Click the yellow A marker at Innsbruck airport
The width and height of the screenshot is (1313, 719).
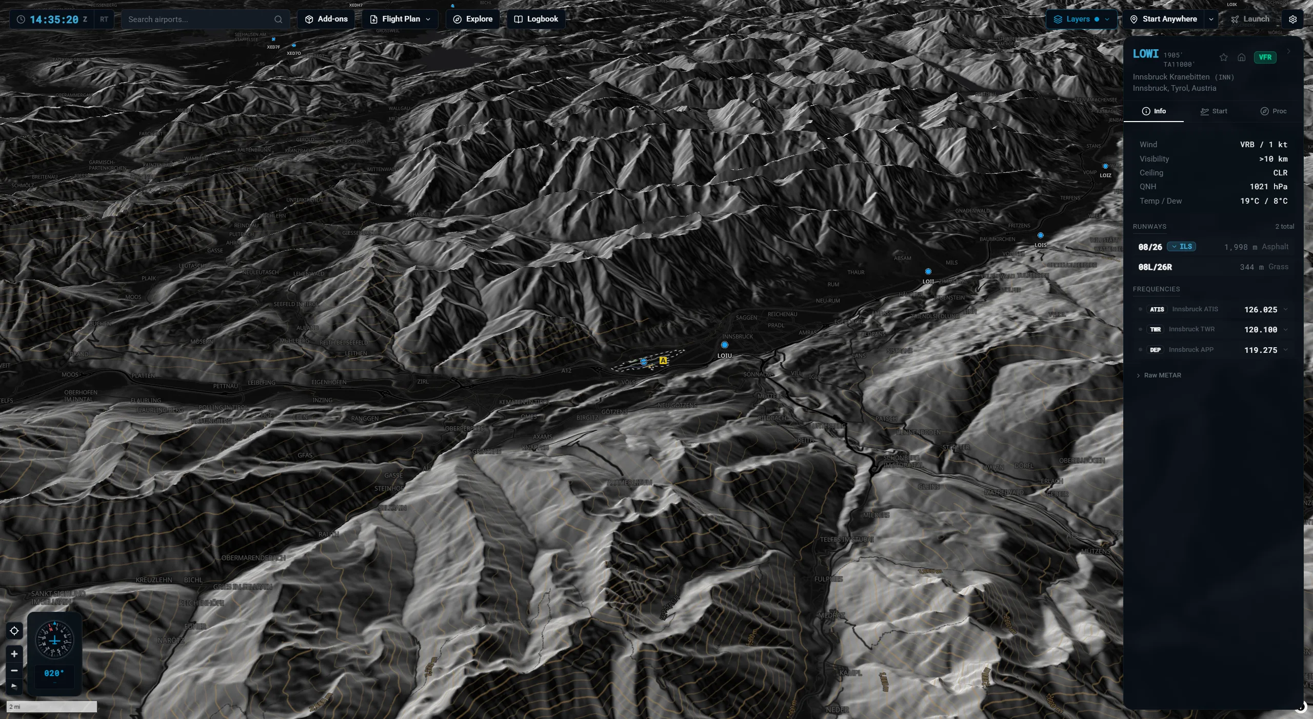(663, 361)
